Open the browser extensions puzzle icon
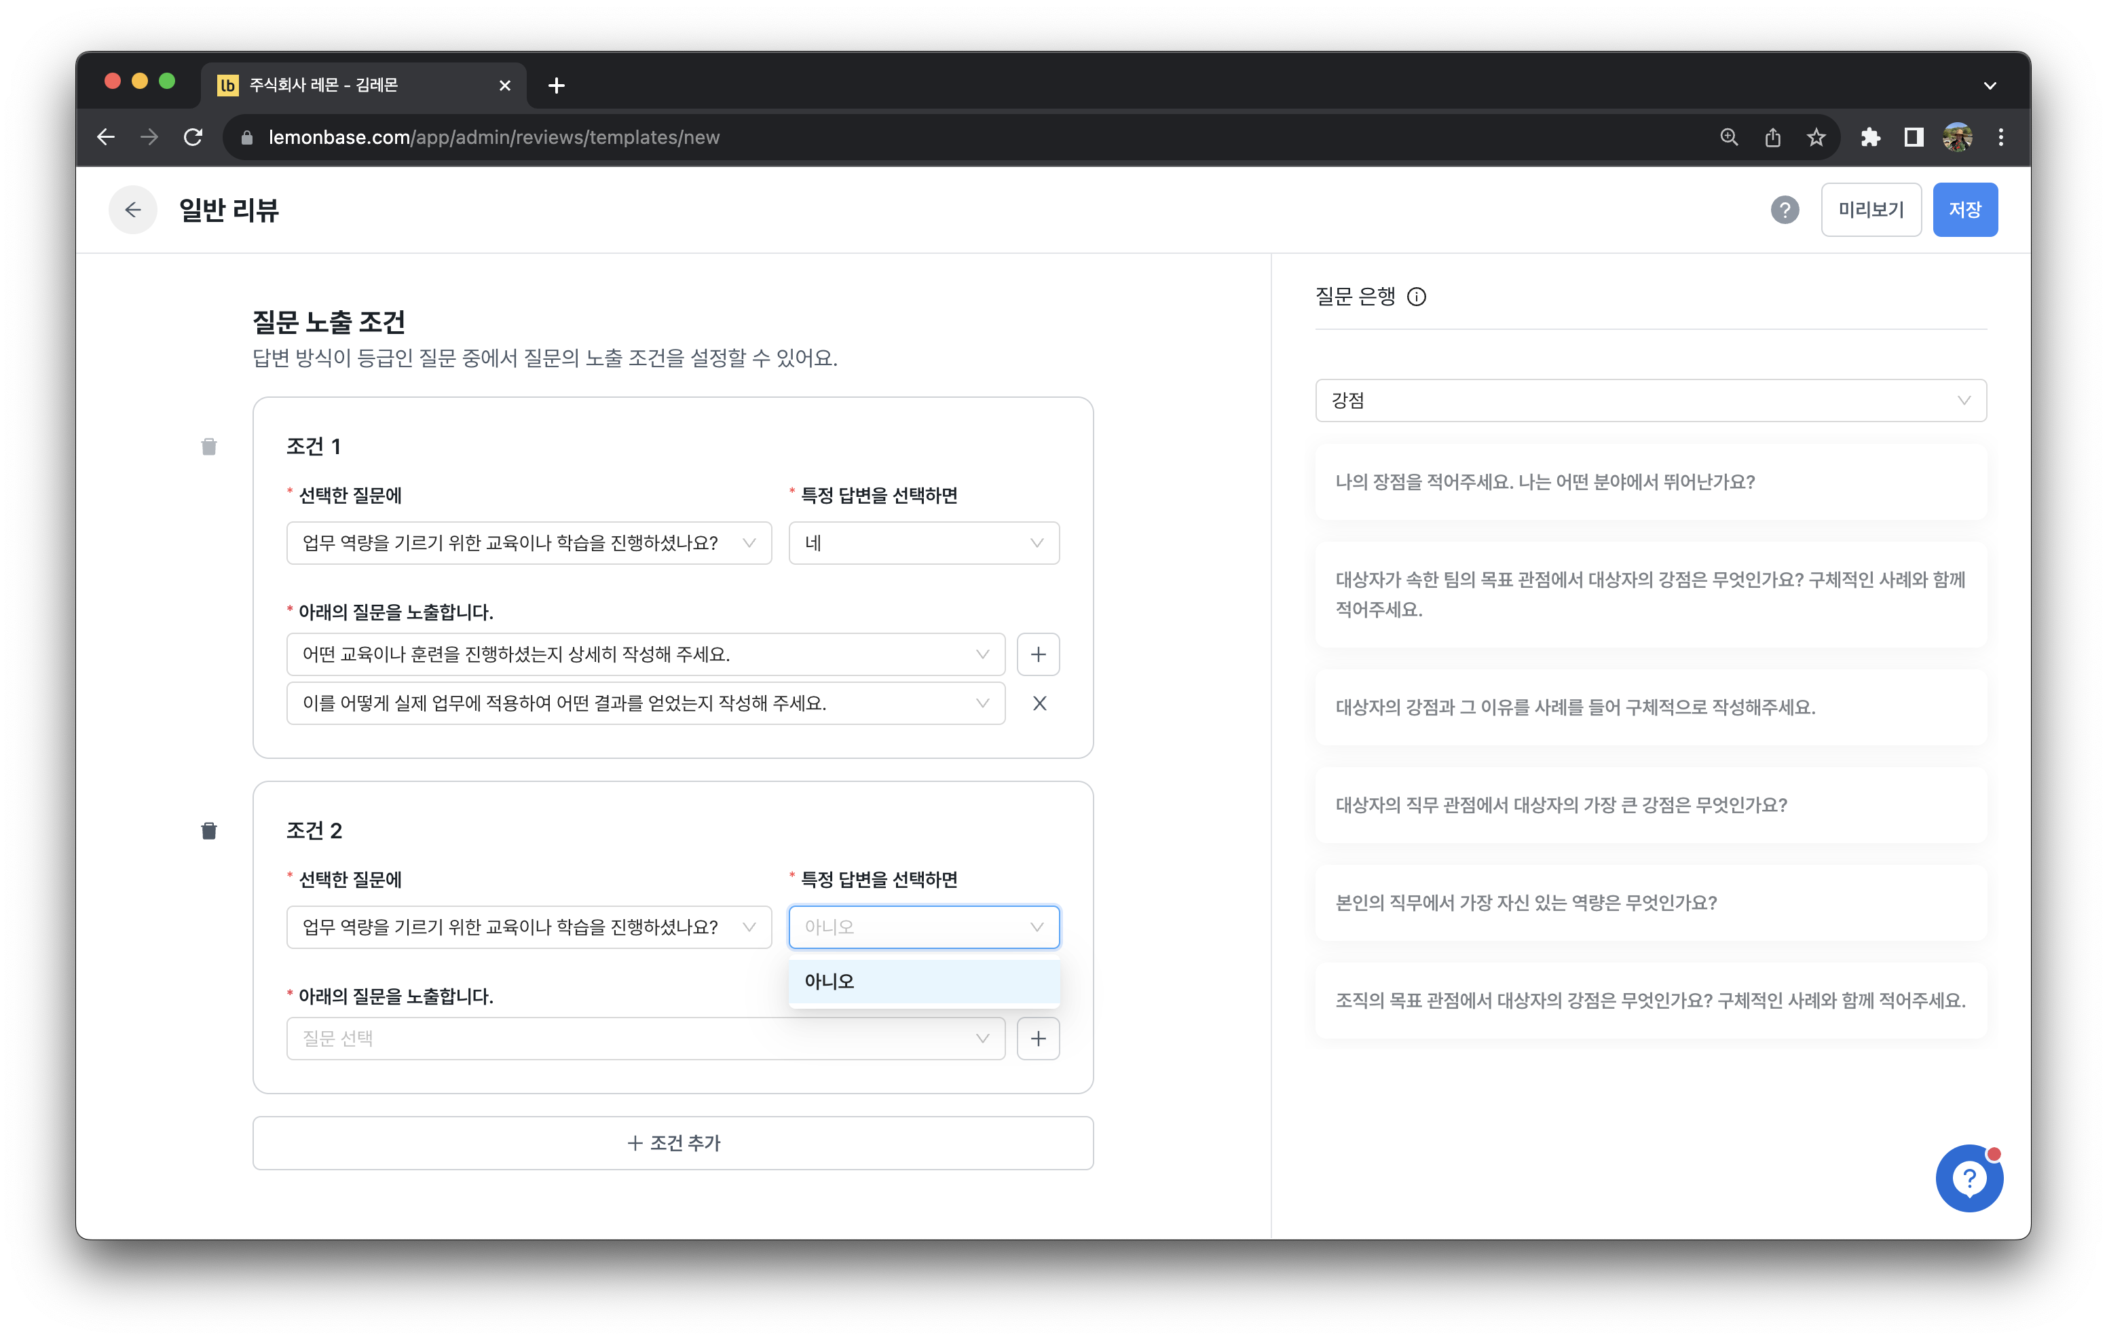The width and height of the screenshot is (2107, 1340). tap(1870, 137)
